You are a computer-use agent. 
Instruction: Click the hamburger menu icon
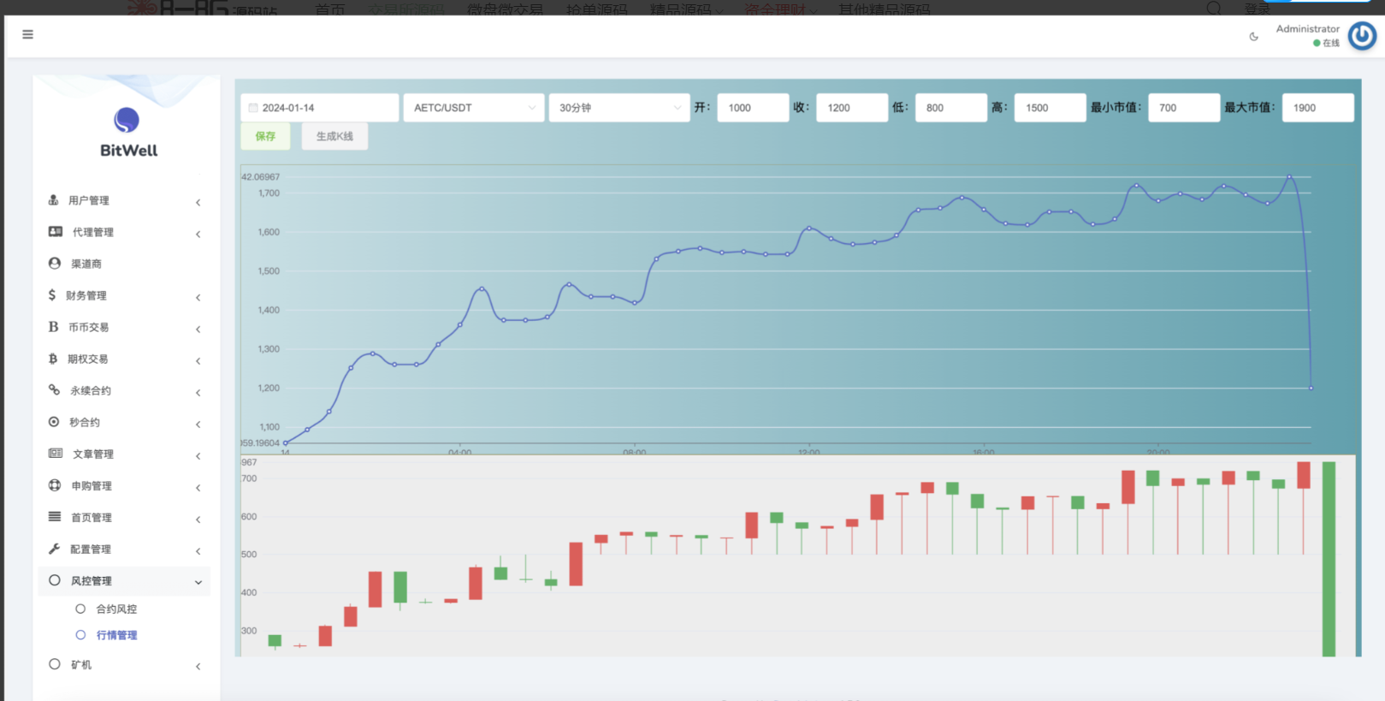[27, 34]
